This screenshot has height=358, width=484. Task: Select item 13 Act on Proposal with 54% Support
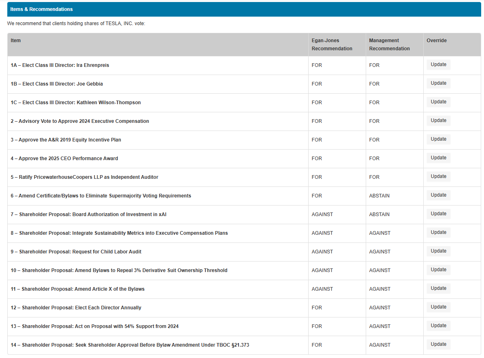click(94, 326)
